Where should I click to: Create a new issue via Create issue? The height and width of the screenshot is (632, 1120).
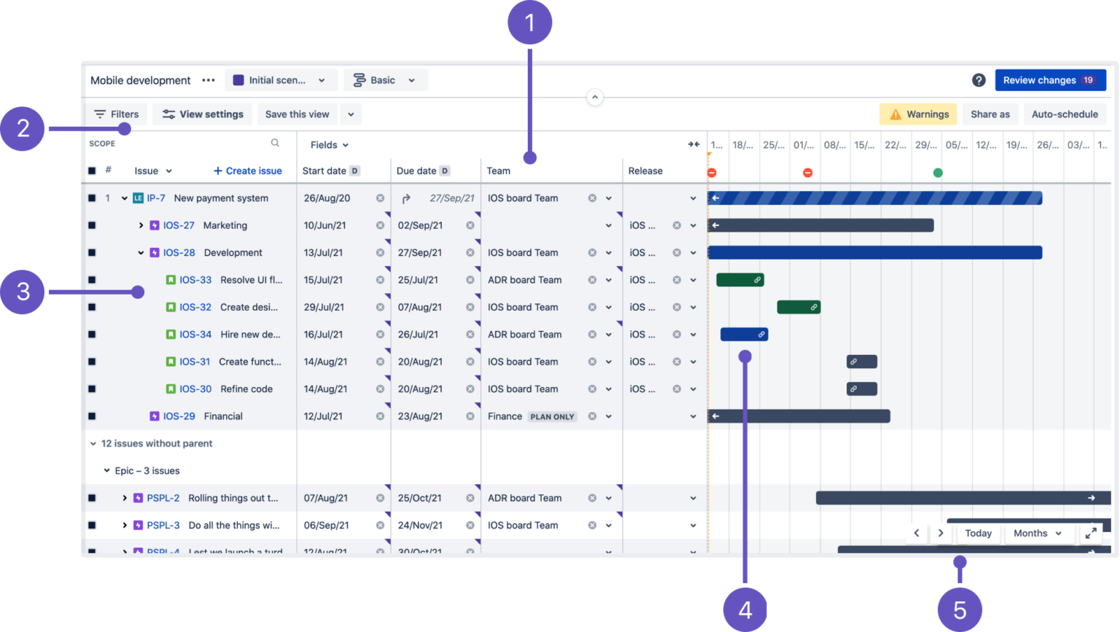(x=247, y=171)
